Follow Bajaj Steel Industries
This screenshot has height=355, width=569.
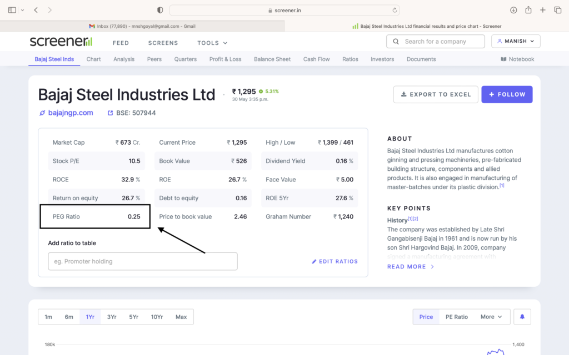click(x=507, y=94)
